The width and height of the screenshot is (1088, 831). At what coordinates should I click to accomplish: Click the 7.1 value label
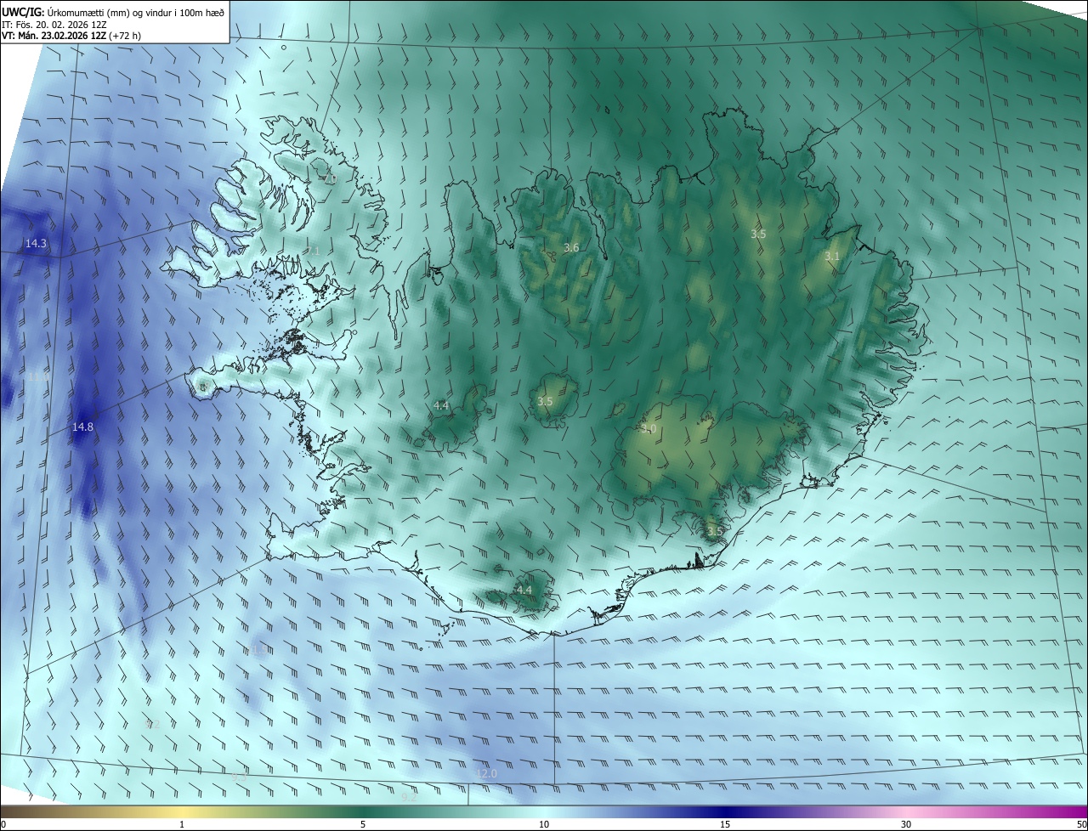coord(313,252)
